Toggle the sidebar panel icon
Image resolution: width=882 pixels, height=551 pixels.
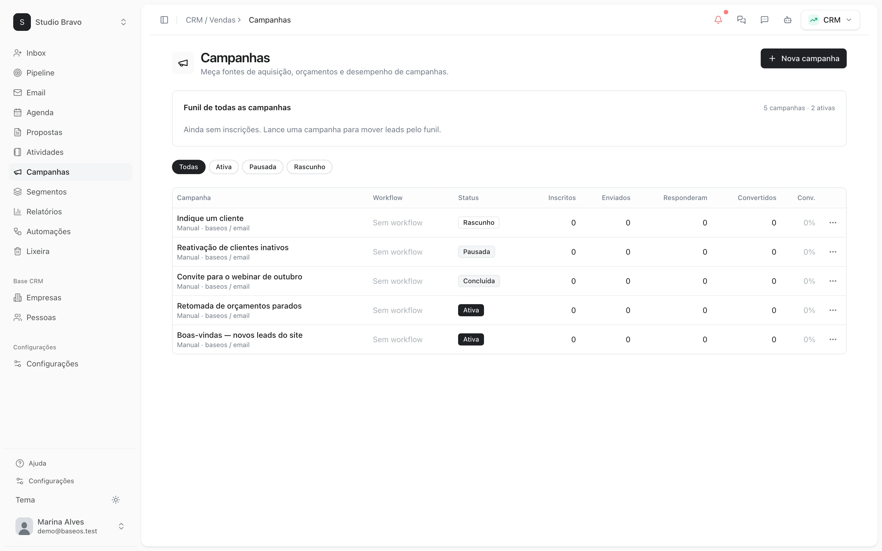[164, 20]
